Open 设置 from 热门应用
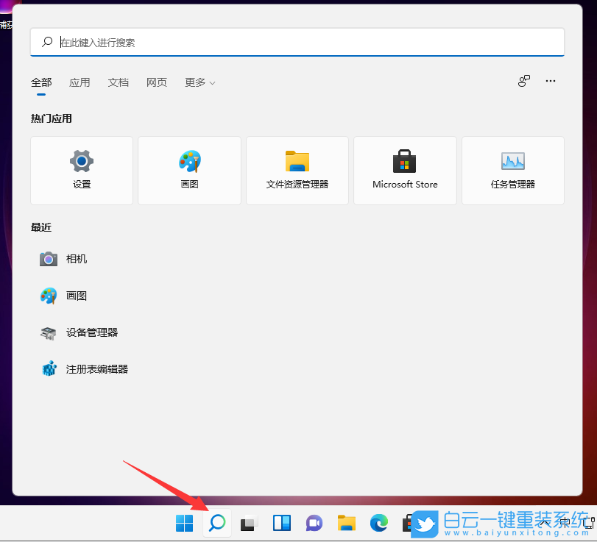This screenshot has width=597, height=542. click(81, 170)
